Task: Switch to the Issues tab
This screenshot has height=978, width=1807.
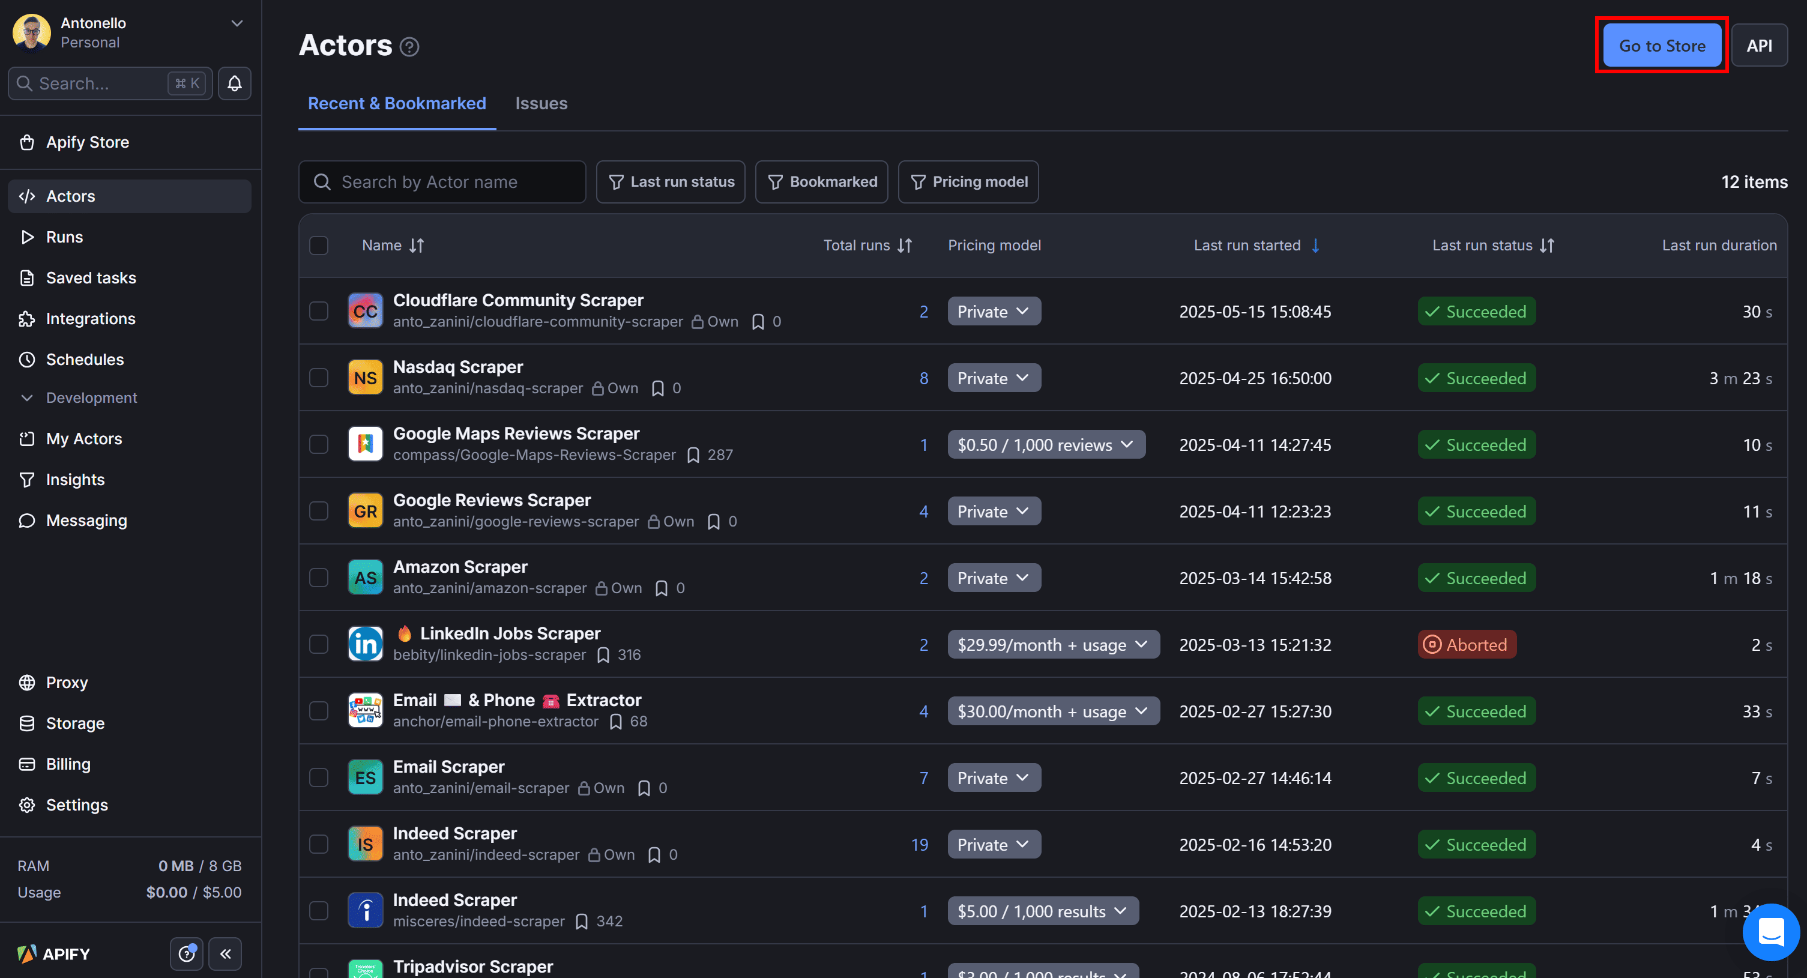Action: click(x=541, y=103)
